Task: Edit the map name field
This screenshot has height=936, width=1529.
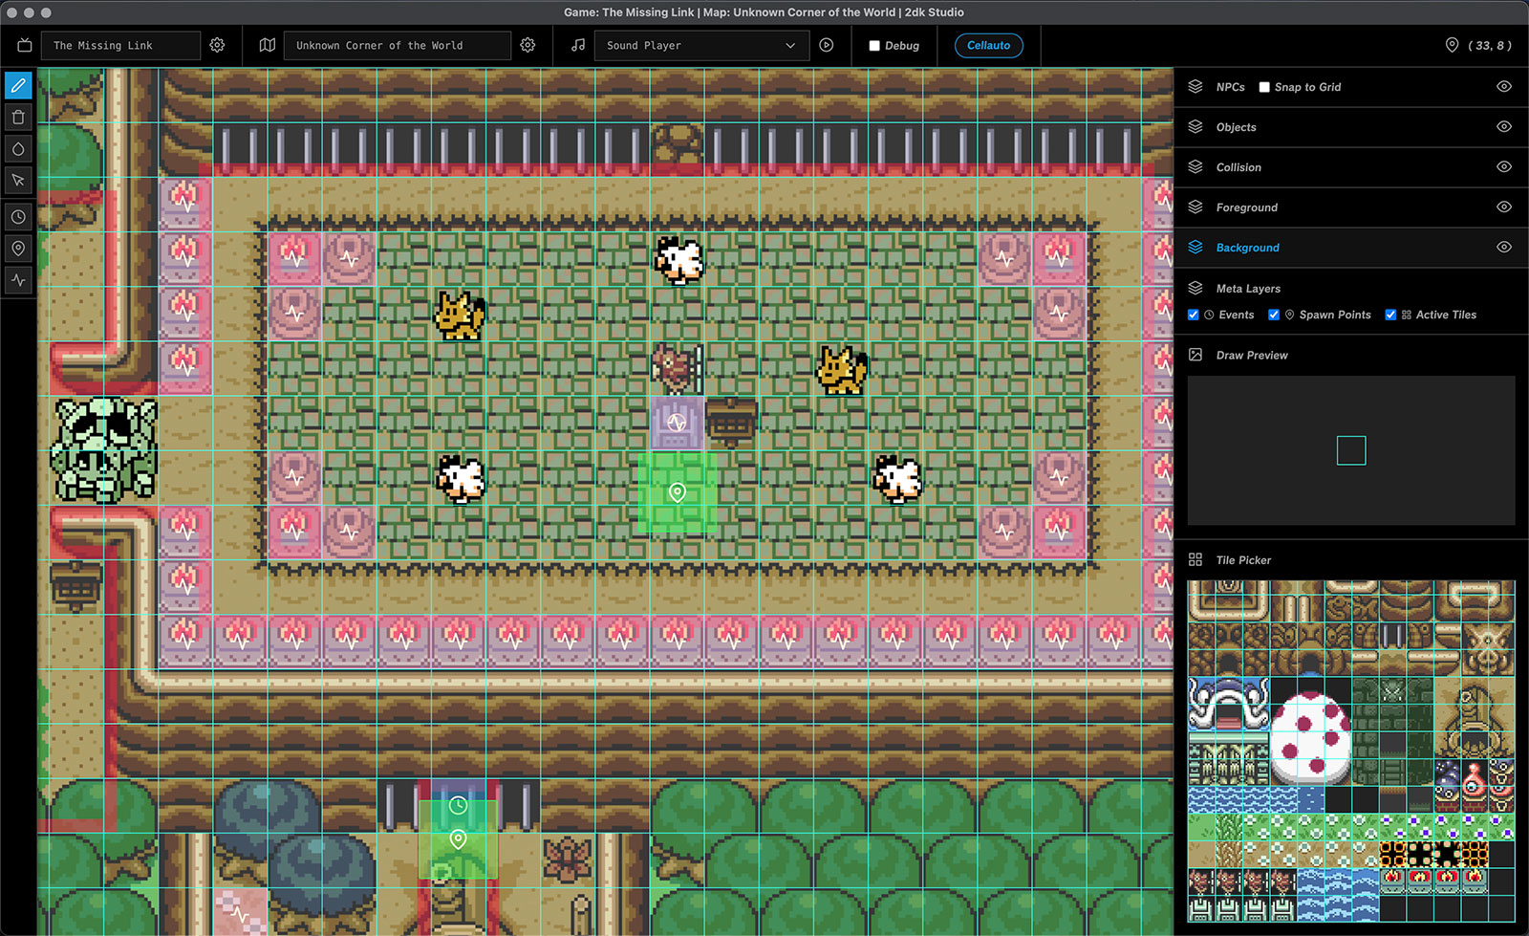Action: point(397,45)
